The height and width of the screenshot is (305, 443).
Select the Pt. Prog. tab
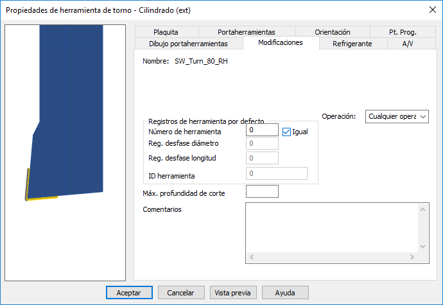(403, 32)
